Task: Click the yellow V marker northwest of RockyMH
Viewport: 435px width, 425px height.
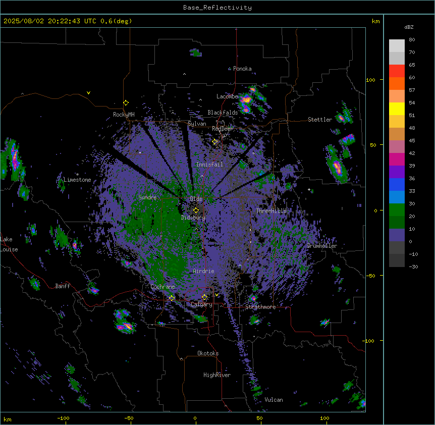Action: pyautogui.click(x=88, y=93)
